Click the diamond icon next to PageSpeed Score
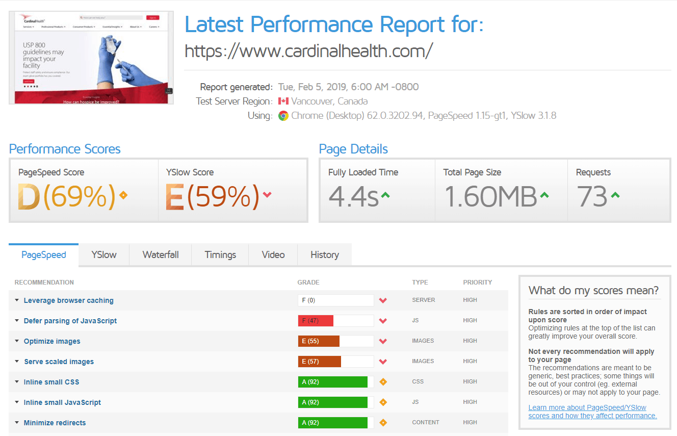The height and width of the screenshot is (436, 677). pyautogui.click(x=122, y=194)
